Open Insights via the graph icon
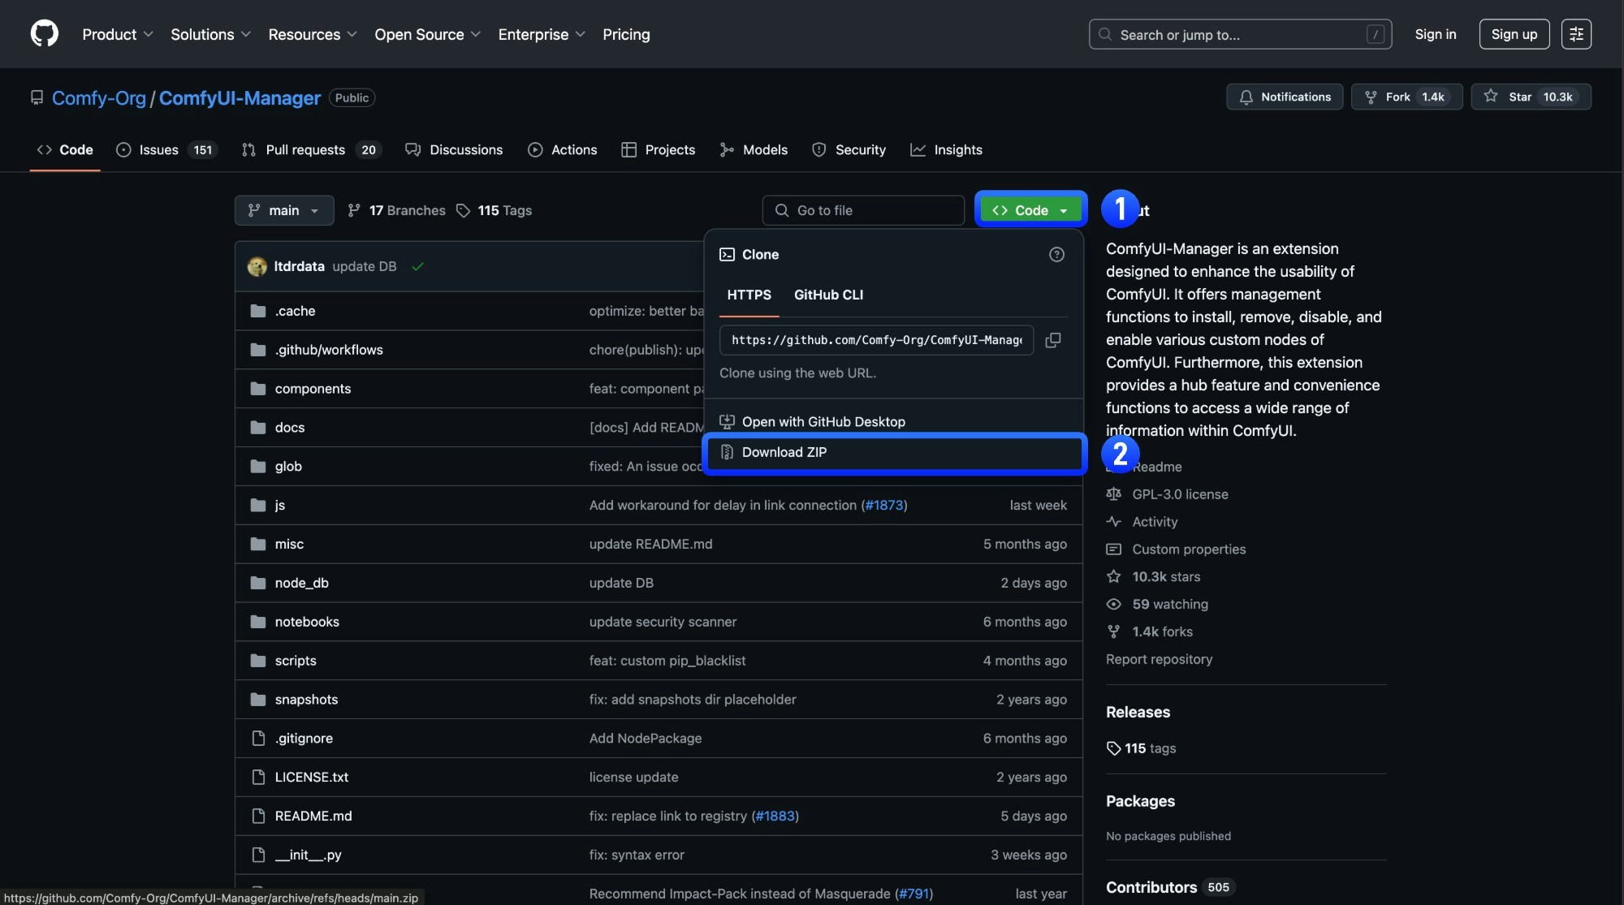The width and height of the screenshot is (1624, 905). tap(918, 149)
